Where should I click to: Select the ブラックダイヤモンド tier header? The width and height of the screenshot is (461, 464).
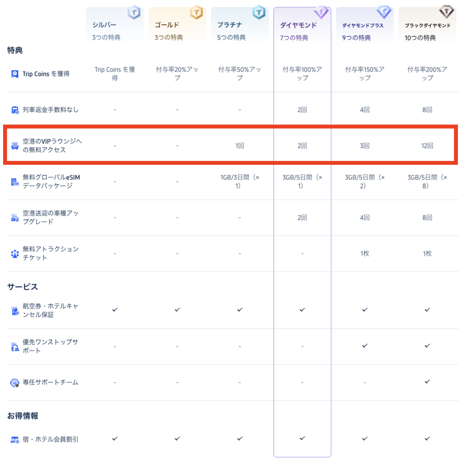(427, 26)
